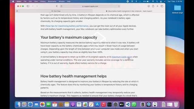Open the privacy report shield icon
The image size is (194, 109).
point(57,6)
